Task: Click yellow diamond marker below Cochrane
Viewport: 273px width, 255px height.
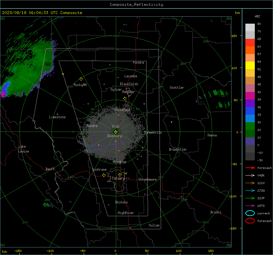Action: point(104,175)
